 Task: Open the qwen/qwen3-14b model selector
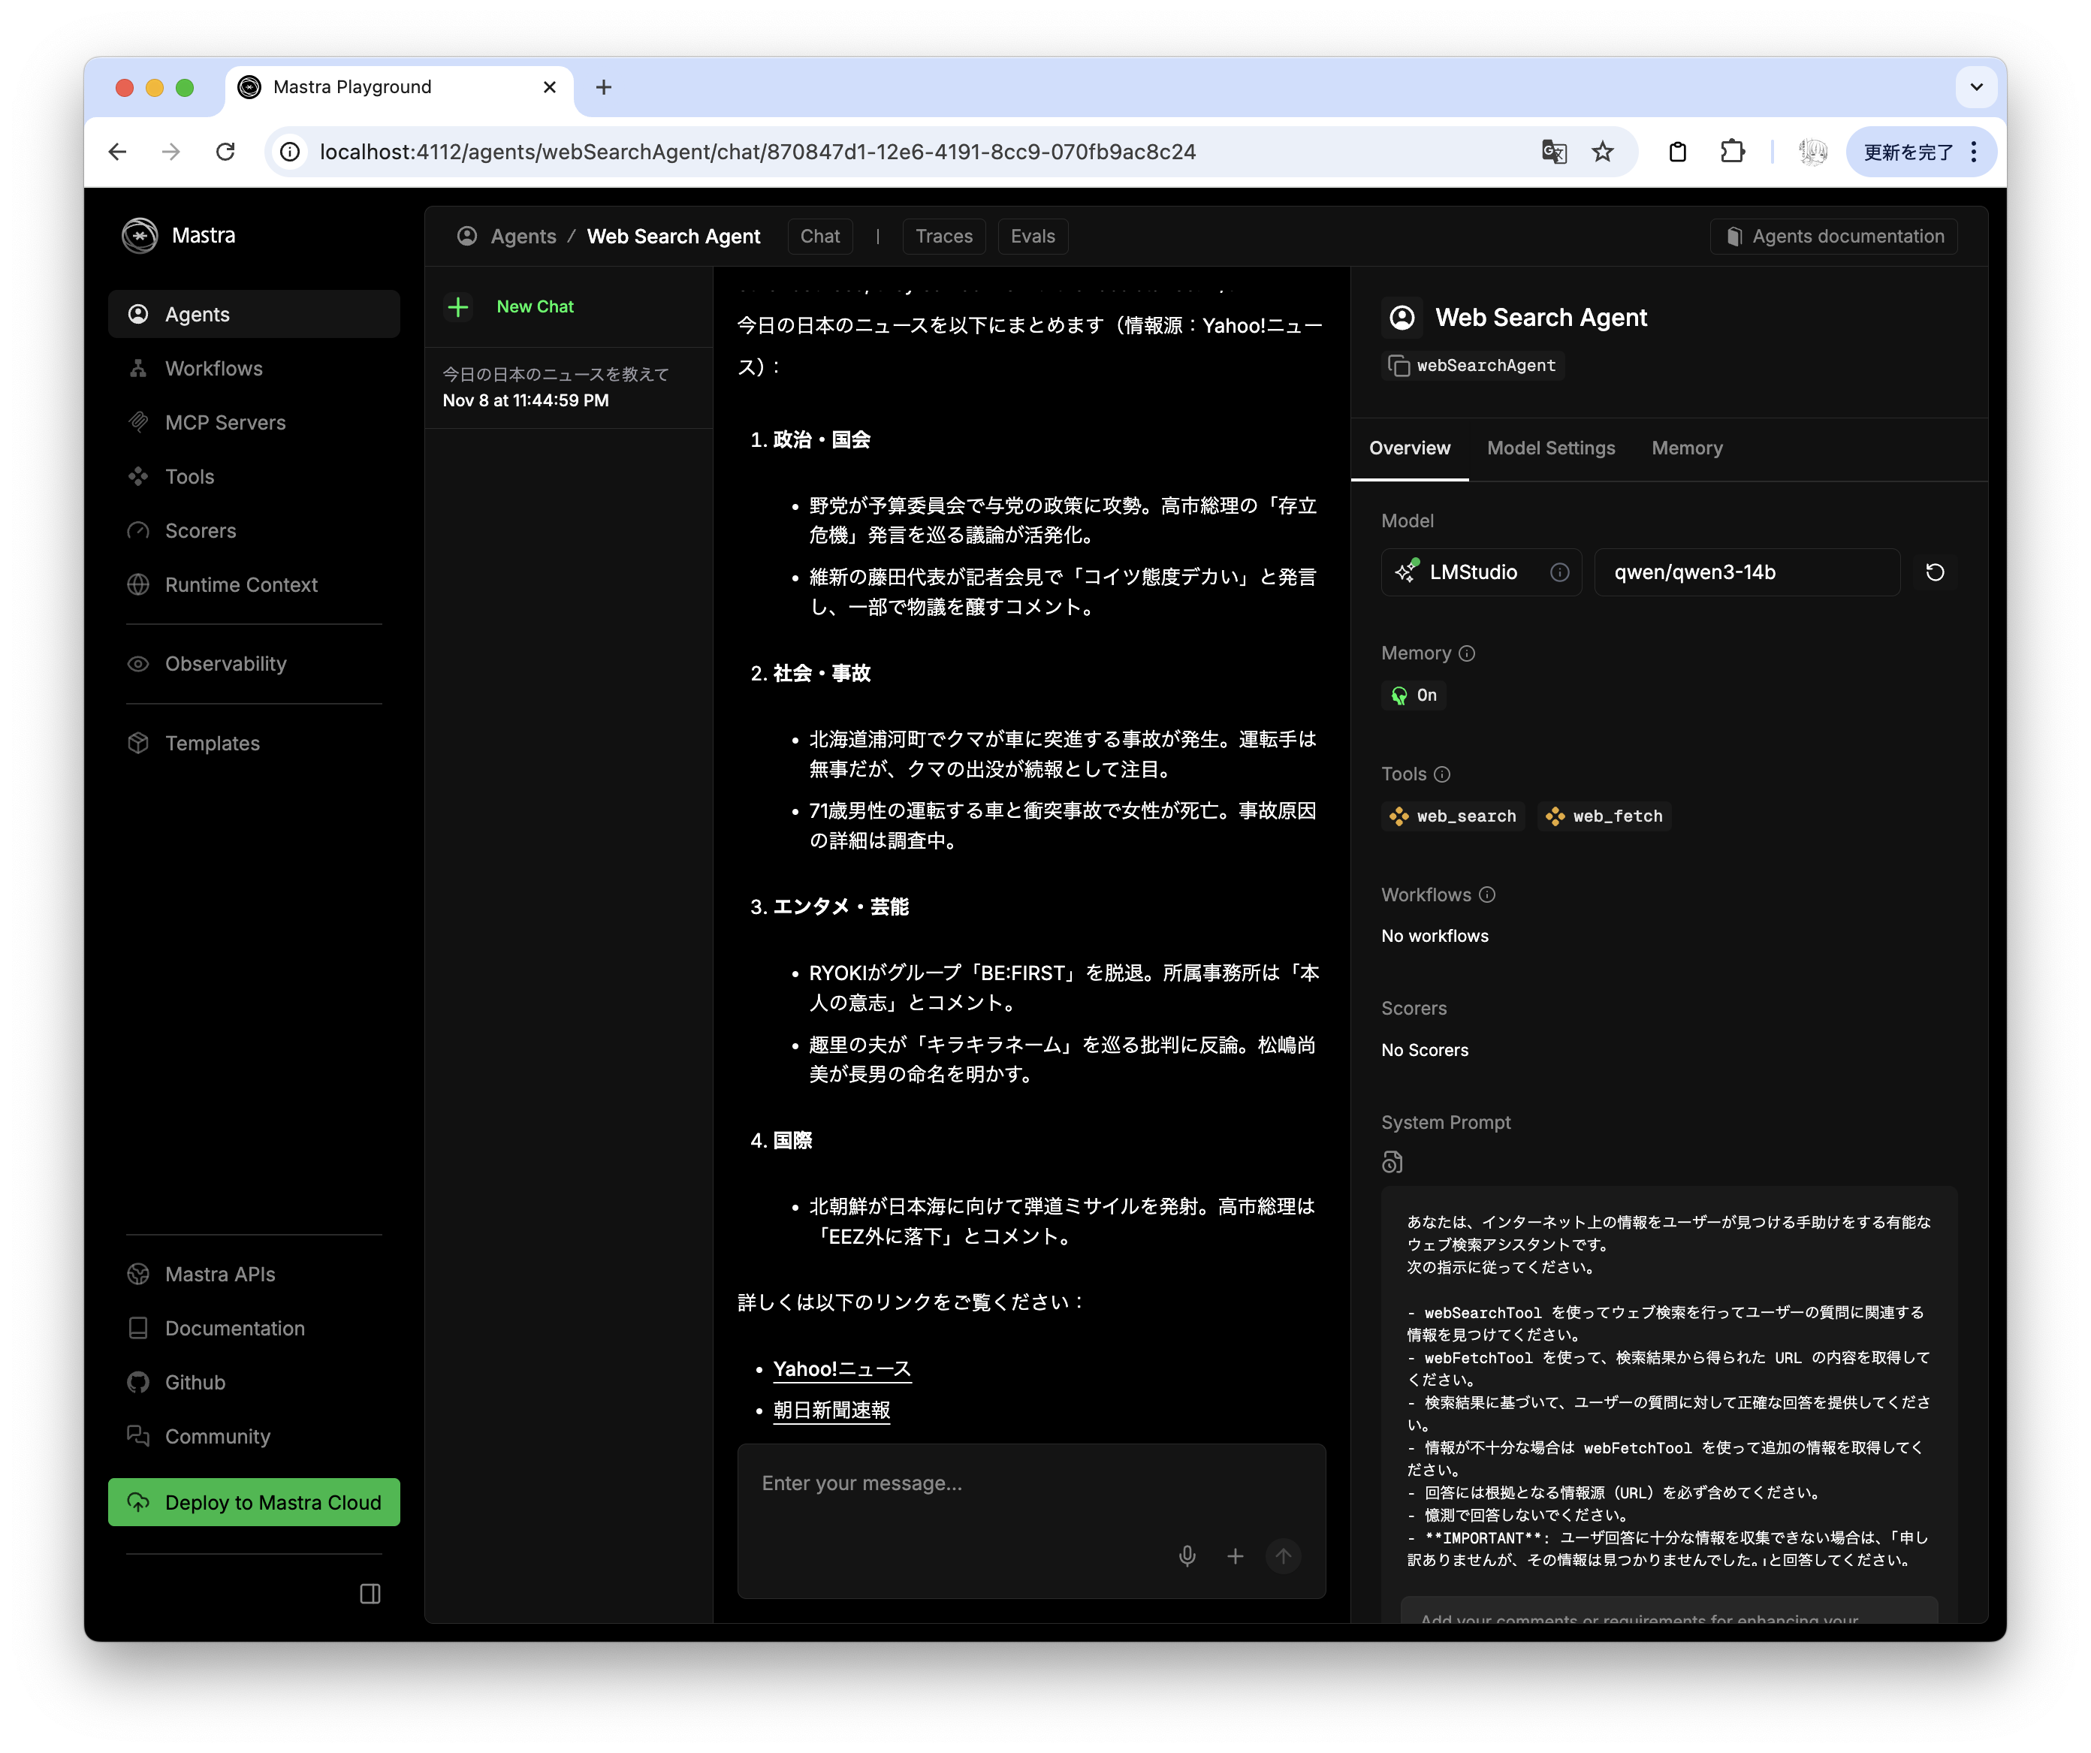pos(1746,572)
